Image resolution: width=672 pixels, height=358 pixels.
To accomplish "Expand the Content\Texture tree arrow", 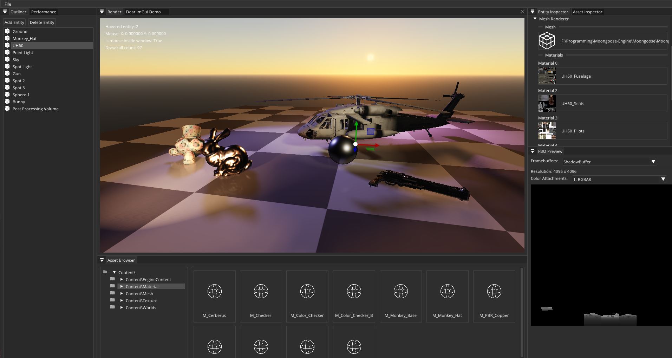I will click(x=122, y=300).
